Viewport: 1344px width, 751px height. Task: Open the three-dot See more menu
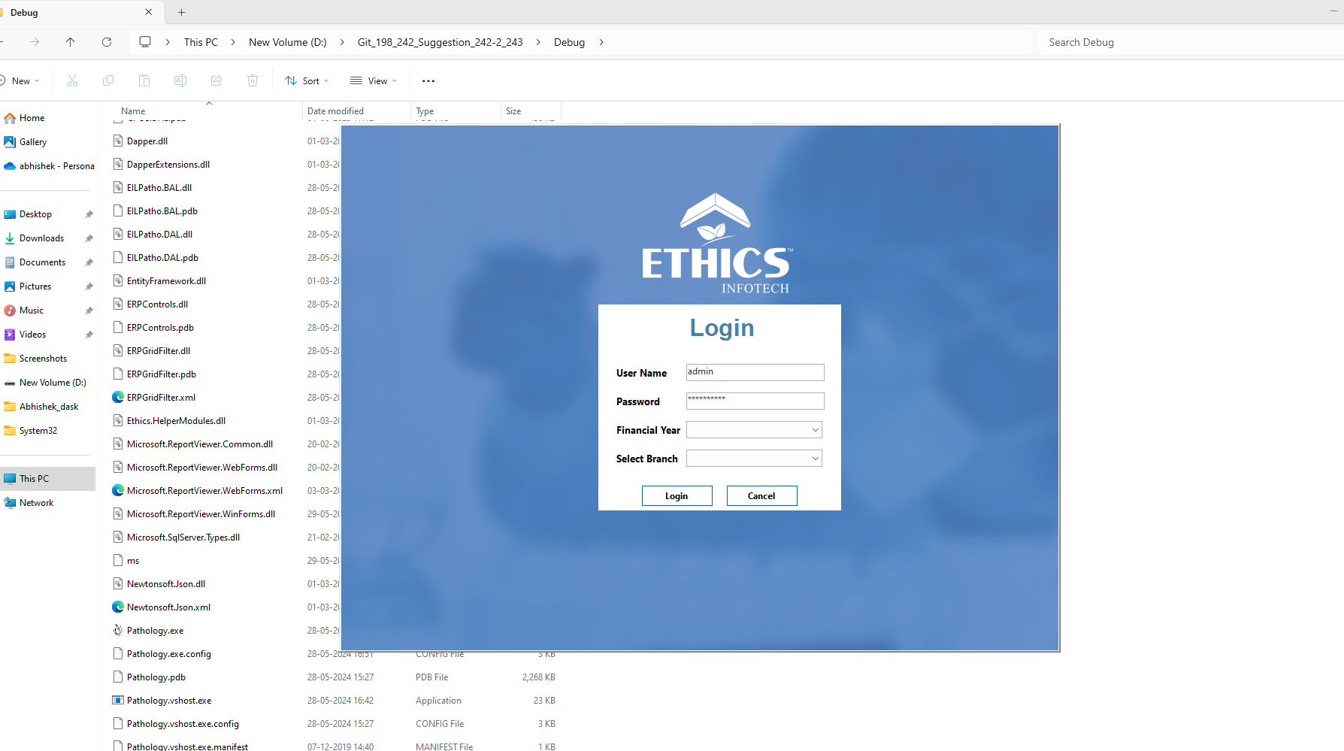tap(428, 80)
